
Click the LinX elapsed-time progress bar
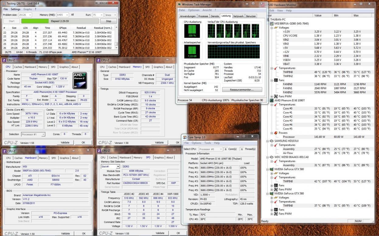[x=60, y=21]
